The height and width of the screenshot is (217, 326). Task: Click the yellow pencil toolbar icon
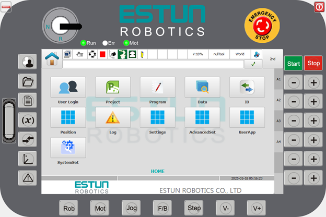tap(143, 54)
